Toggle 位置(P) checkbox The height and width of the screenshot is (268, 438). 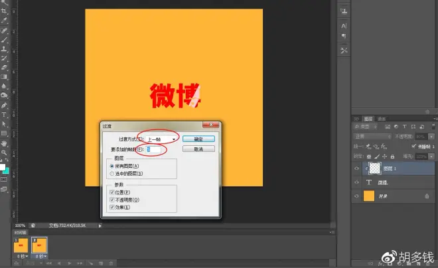112,192
